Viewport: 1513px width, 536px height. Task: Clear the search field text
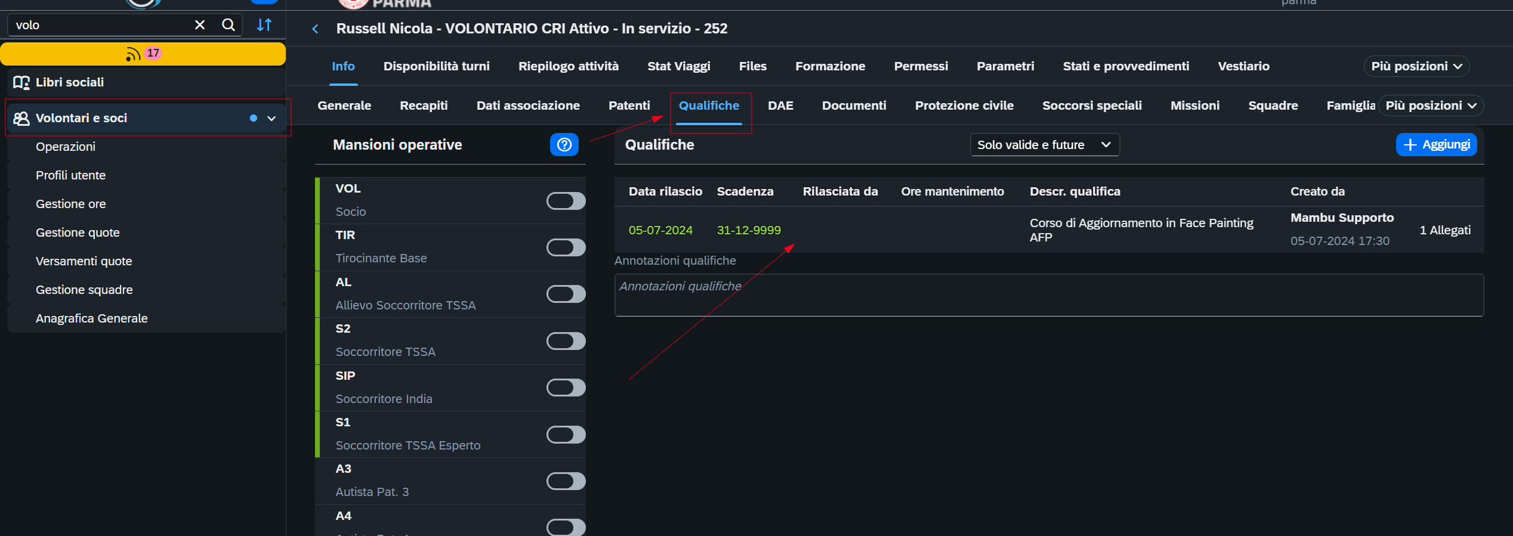point(200,25)
